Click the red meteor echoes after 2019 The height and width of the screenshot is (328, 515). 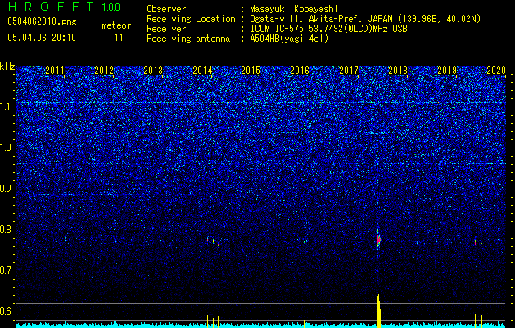(478, 243)
